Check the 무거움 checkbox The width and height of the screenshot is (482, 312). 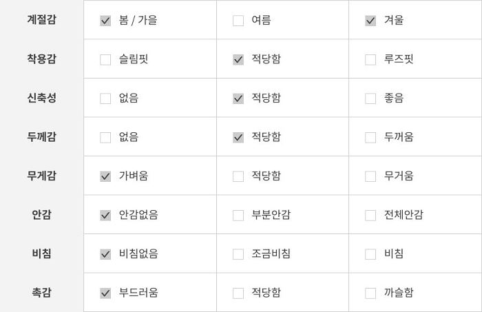point(370,176)
